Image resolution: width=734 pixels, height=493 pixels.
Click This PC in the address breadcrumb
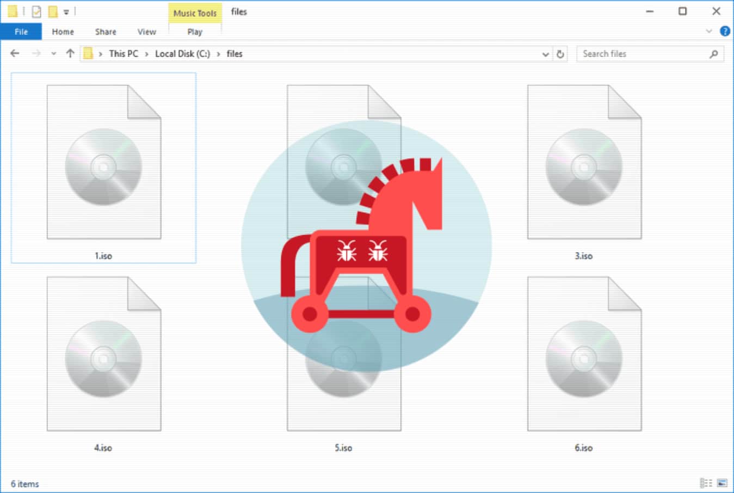pyautogui.click(x=124, y=53)
